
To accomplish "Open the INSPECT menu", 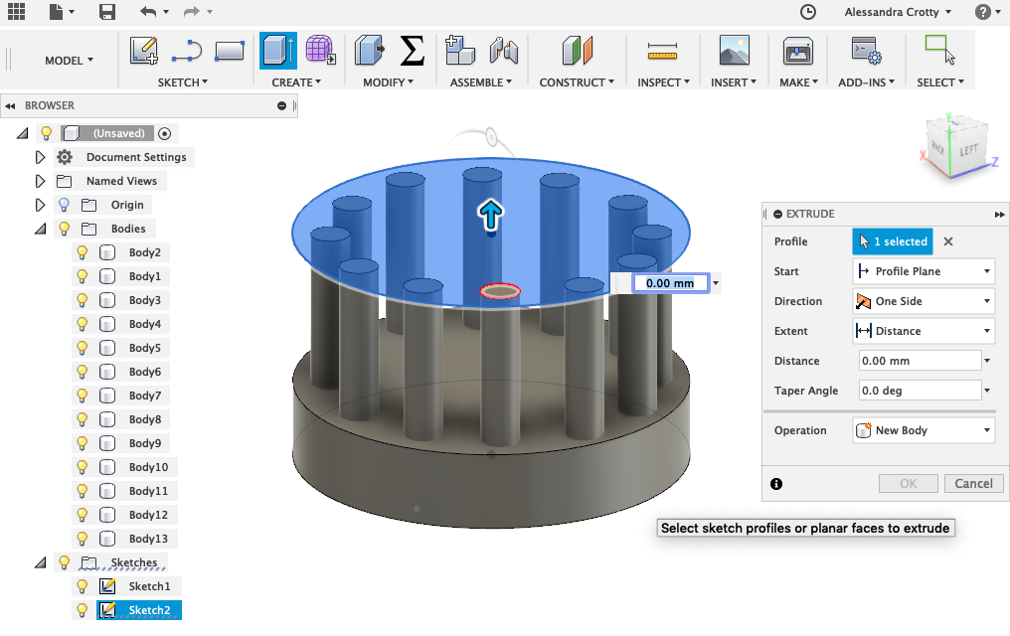I will click(663, 82).
